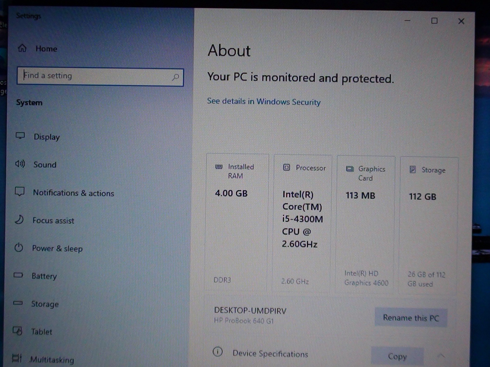Focus the Find a setting search box
Image resolution: width=490 pixels, height=367 pixels.
100,76
